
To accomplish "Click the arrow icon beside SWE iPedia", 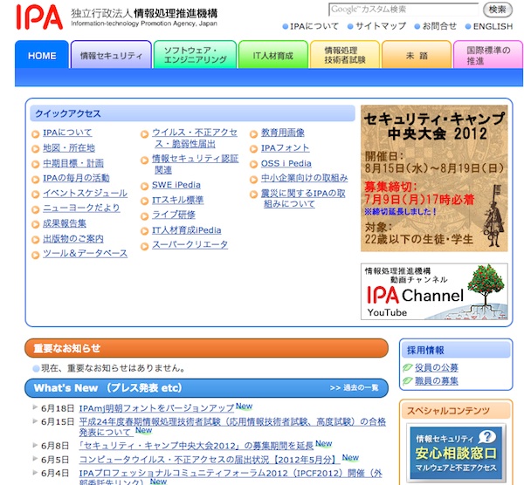I will tap(145, 185).
